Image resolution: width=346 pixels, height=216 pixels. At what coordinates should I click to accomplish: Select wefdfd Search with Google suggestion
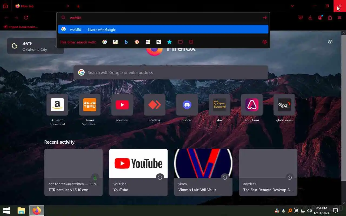click(163, 29)
